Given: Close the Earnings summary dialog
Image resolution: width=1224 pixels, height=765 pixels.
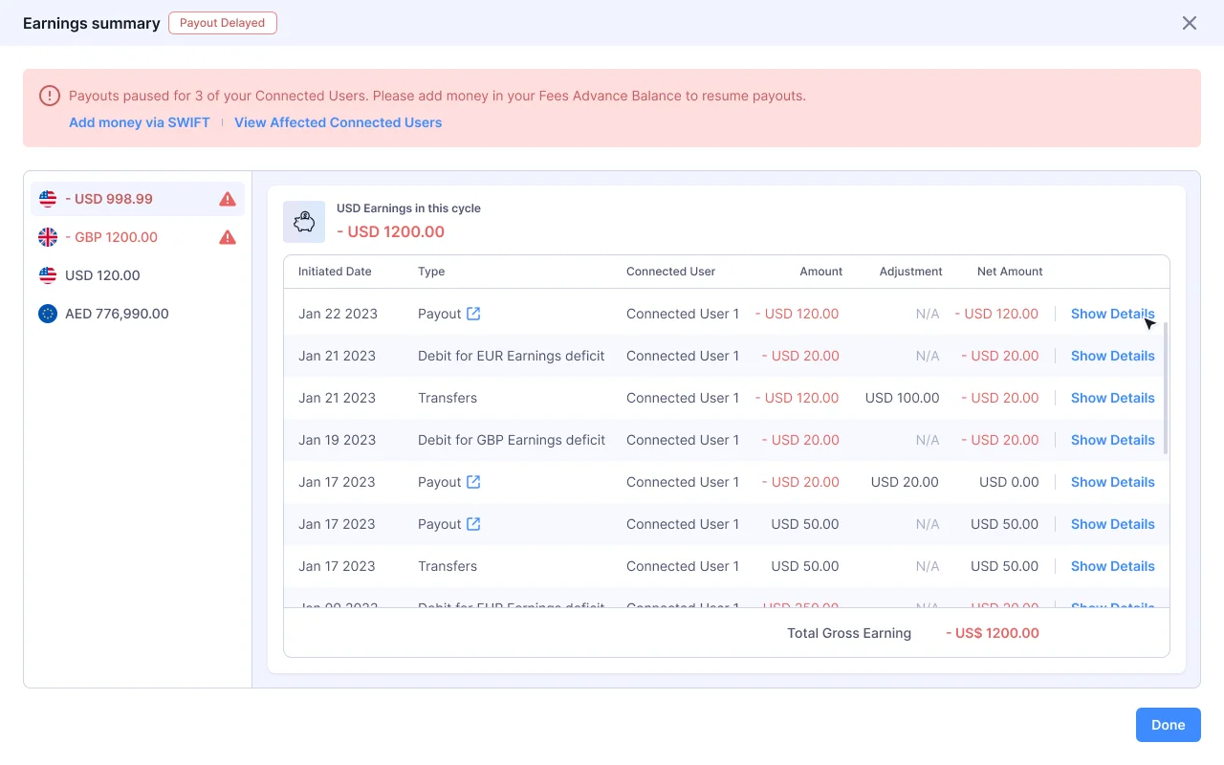Looking at the screenshot, I should (1190, 22).
